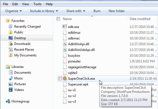Image resolution: width=158 pixels, height=109 pixels.
Task: Tick the select-all checkbox beside Name
Action: point(58,19)
